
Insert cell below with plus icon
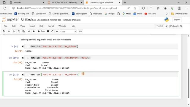(x=9, y=32)
